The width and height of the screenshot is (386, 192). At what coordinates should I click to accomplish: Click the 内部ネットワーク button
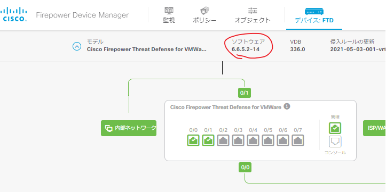pos(129,128)
